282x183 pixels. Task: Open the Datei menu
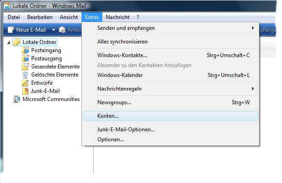tap(14, 17)
